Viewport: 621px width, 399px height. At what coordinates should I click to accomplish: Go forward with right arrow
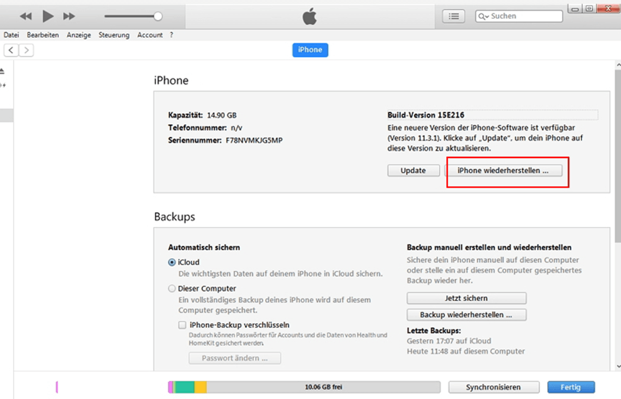coord(26,50)
